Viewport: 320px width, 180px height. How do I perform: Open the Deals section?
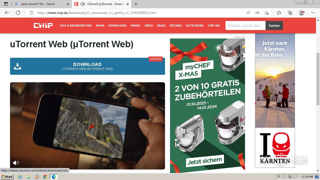point(161,25)
